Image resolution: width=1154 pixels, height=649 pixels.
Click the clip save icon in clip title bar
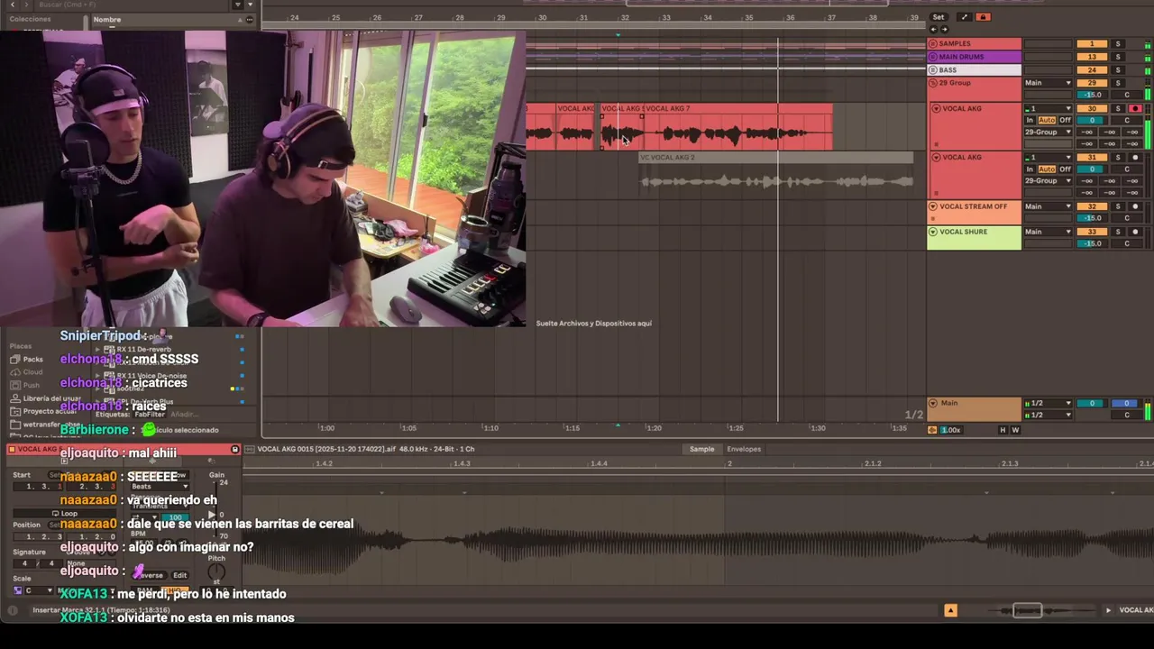235,449
